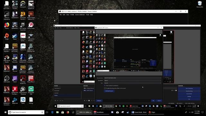Open the Bandwidth dropdown set to Highest
The image size is (206, 116).
(x=132, y=81)
